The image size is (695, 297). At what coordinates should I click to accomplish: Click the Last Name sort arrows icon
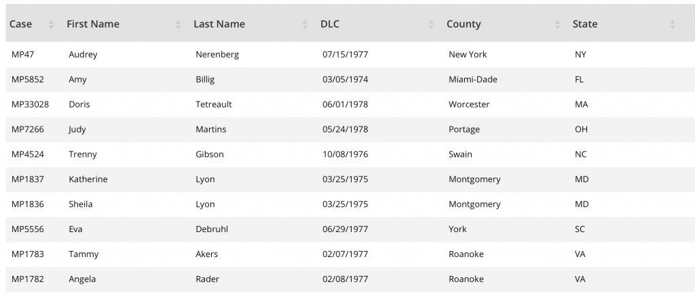click(305, 24)
